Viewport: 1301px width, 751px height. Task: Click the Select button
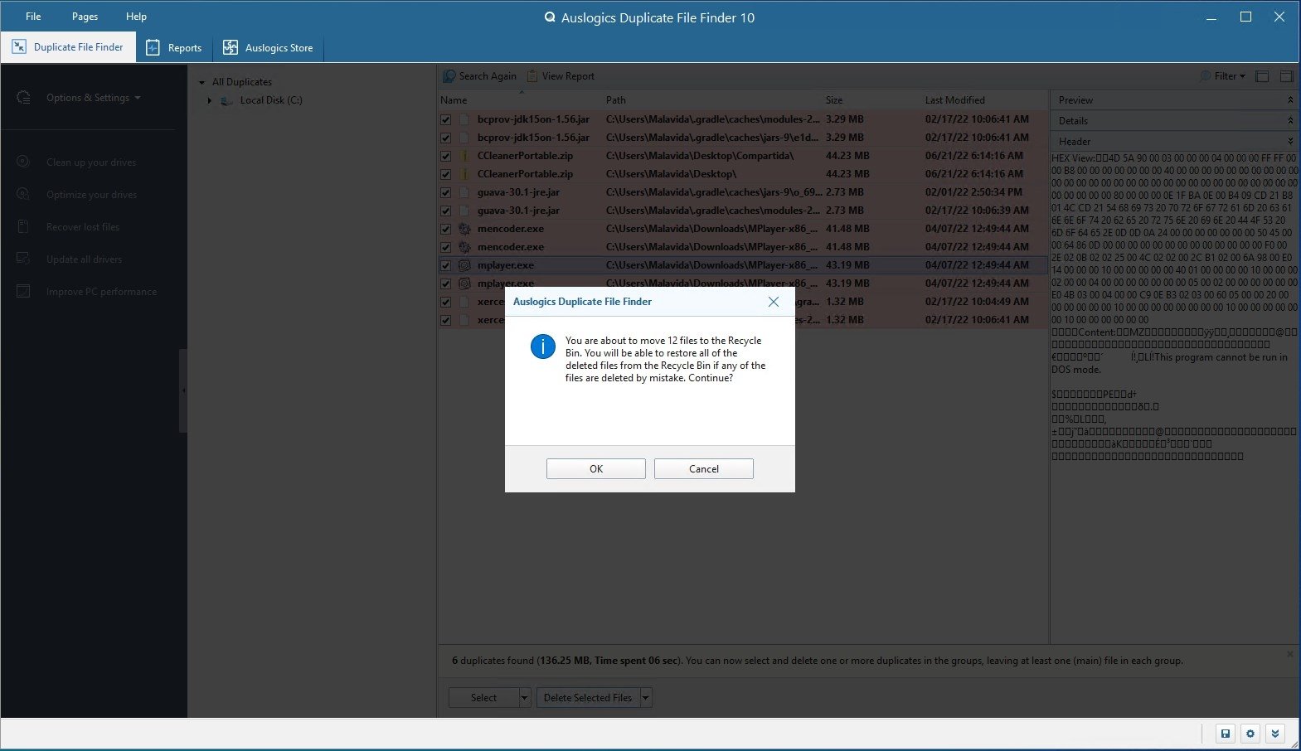[483, 698]
